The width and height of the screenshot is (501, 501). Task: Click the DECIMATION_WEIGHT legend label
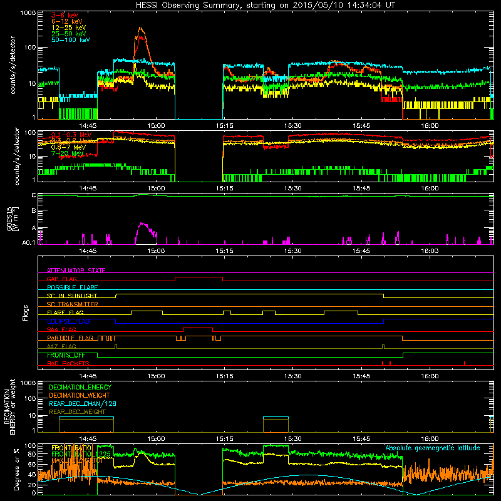pyautogui.click(x=80, y=395)
